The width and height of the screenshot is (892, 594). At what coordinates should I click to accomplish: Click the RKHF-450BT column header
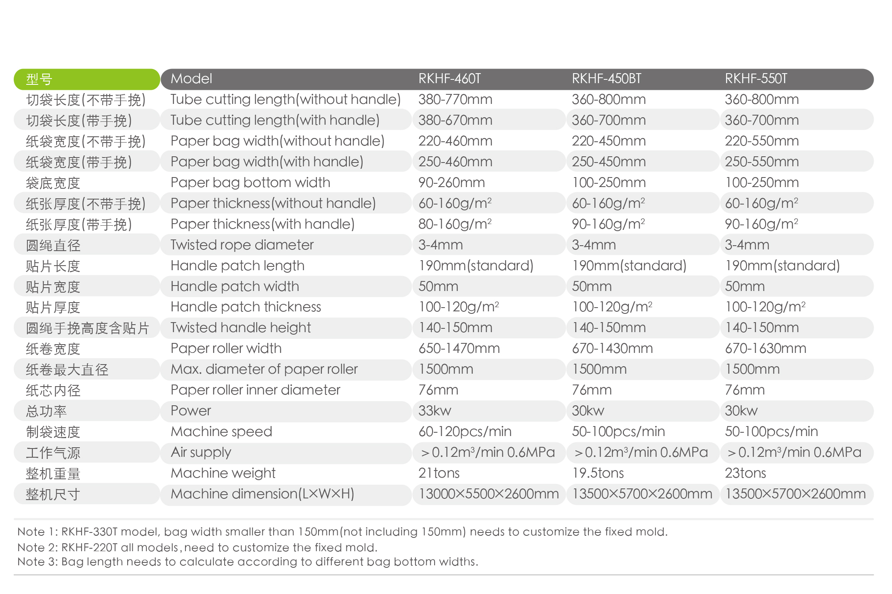[606, 79]
